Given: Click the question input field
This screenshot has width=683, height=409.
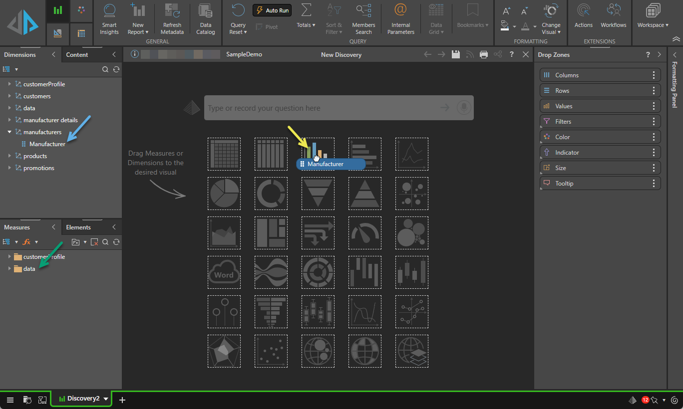Looking at the screenshot, I should pyautogui.click(x=320, y=108).
